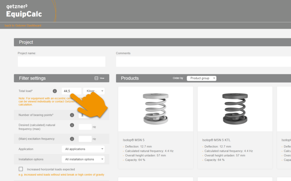Click the Getzner EquipCalc logo
The image size is (291, 181).
[24, 11]
